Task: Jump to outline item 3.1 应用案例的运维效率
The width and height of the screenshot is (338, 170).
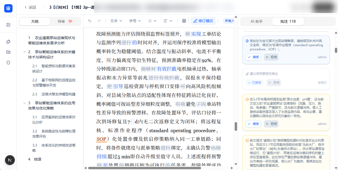Action: (54, 120)
